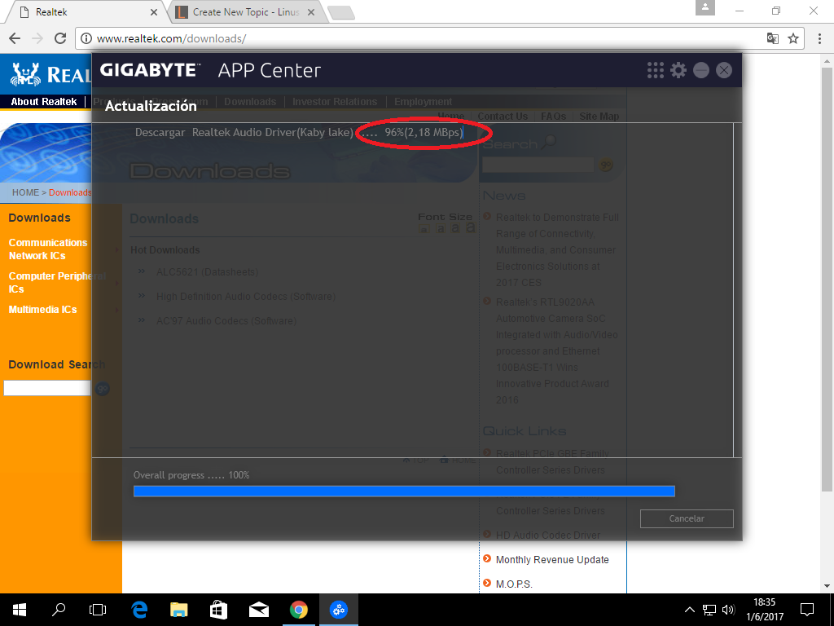
Task: Select the Realtek Audio Driver download line
Action: tap(299, 133)
